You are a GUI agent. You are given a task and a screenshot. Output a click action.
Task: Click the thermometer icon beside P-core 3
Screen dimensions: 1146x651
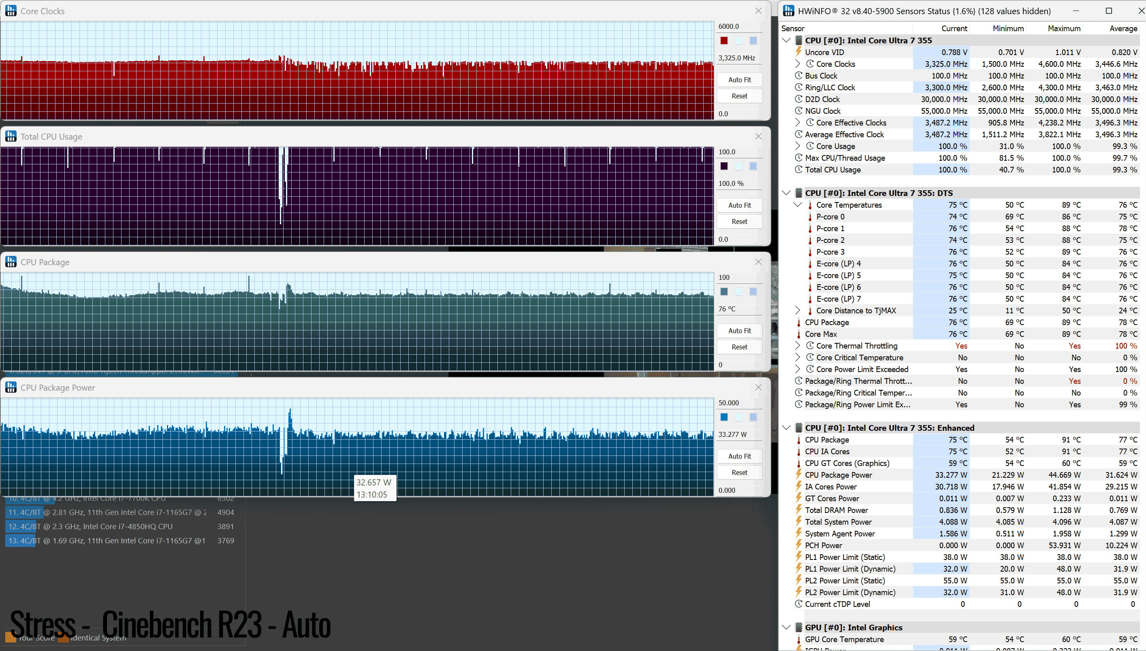810,252
